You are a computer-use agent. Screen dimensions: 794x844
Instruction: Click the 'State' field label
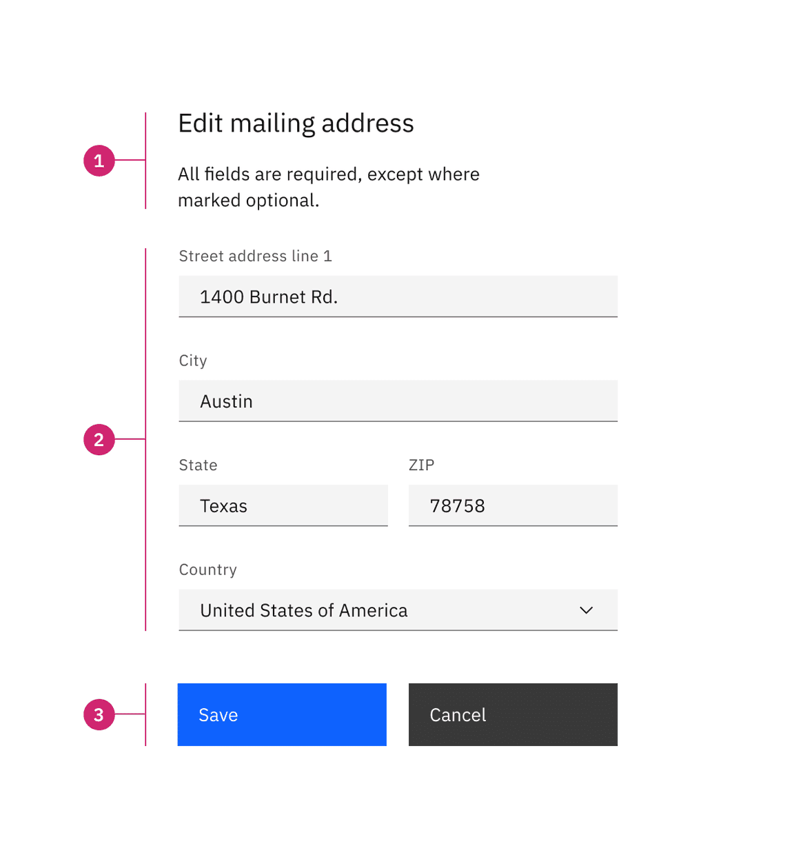click(198, 465)
